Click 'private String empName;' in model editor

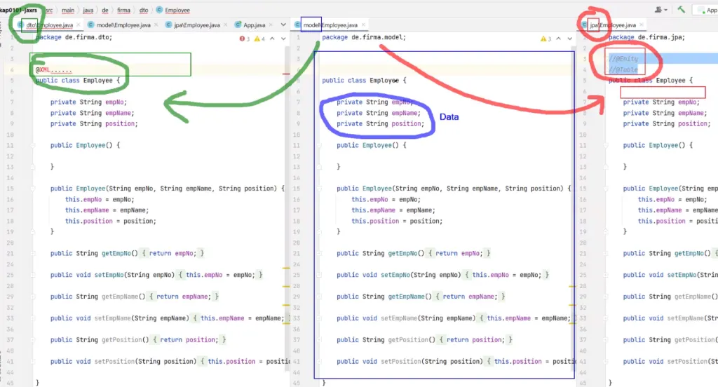pyautogui.click(x=378, y=113)
